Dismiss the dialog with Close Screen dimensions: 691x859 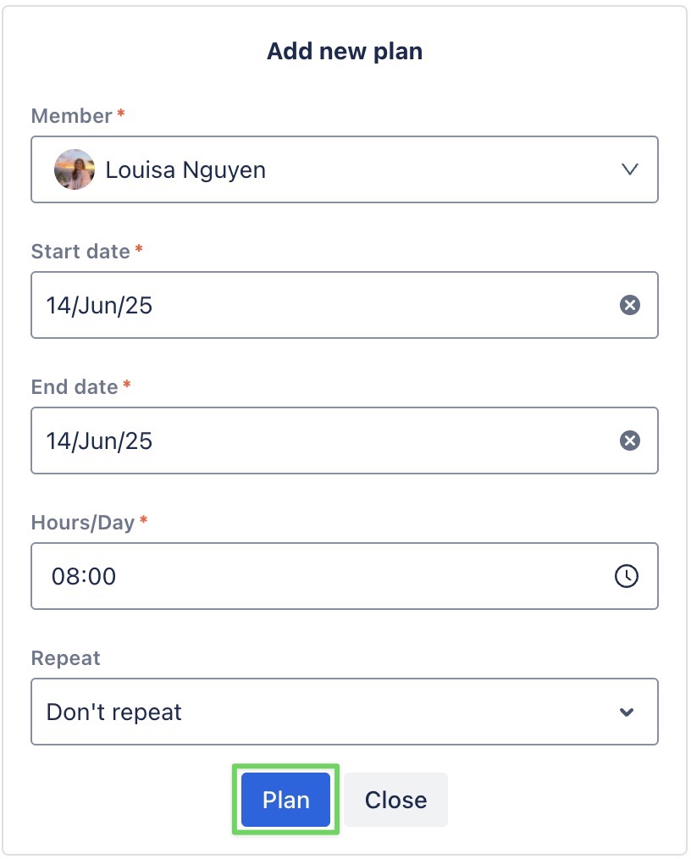click(x=395, y=800)
